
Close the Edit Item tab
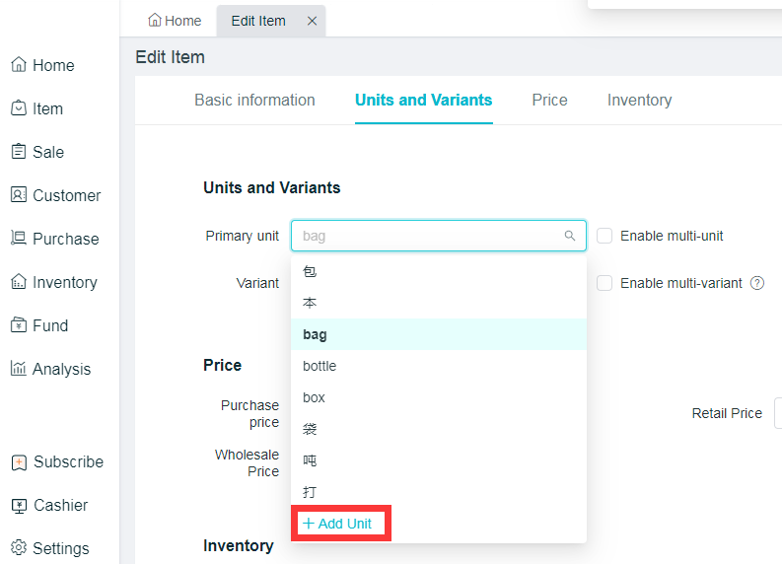tap(312, 21)
